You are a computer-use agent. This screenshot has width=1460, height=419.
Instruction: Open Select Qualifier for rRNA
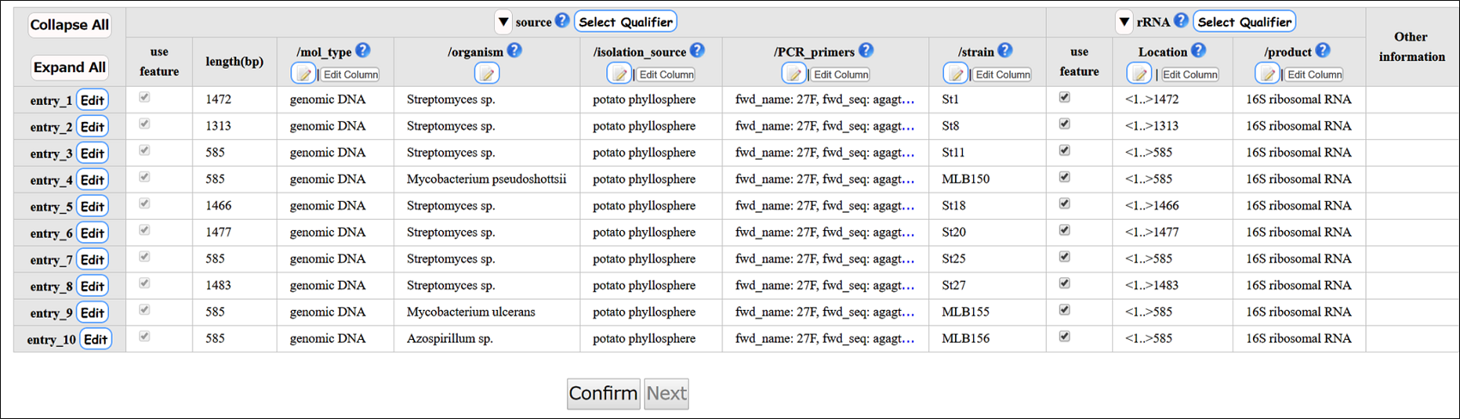(x=1244, y=21)
